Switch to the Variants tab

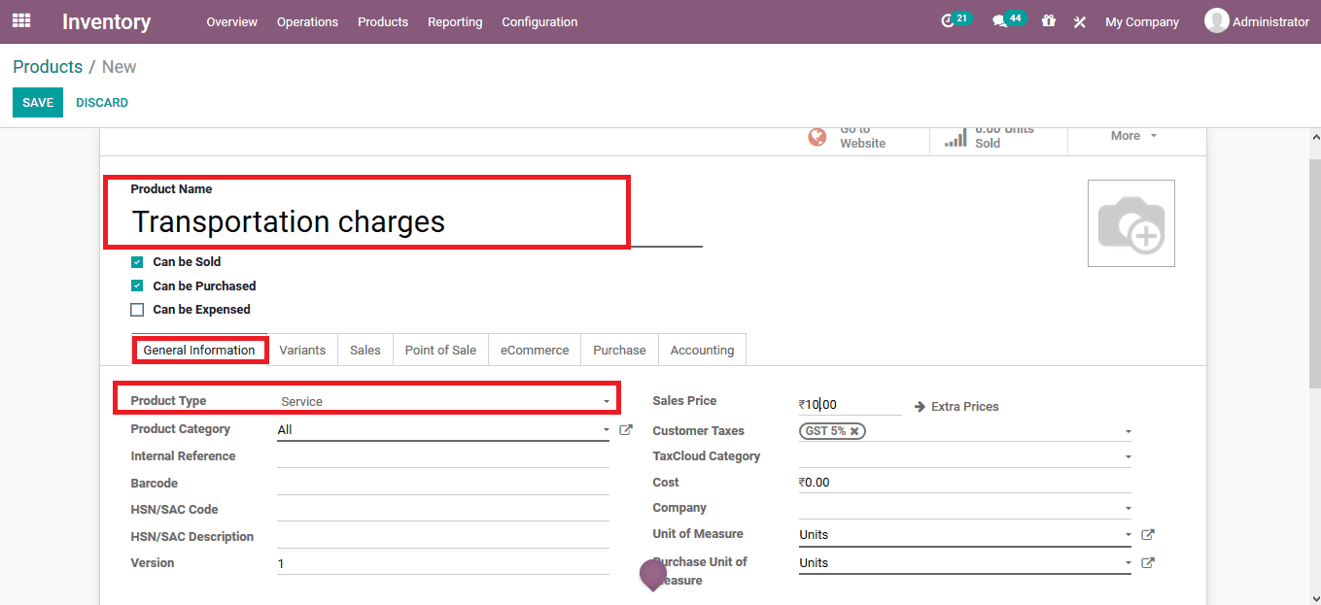click(302, 350)
